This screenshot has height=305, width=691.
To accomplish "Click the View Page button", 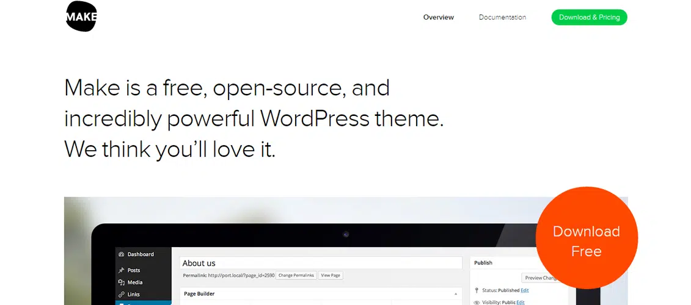I will click(331, 276).
